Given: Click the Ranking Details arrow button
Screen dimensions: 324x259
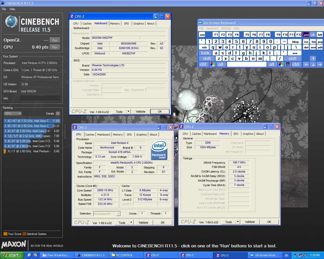Looking at the screenshot, I should pos(58,114).
